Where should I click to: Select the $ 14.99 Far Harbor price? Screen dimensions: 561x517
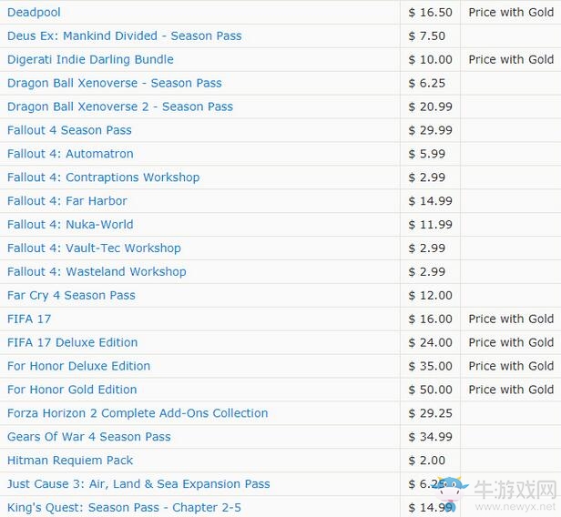tap(431, 201)
